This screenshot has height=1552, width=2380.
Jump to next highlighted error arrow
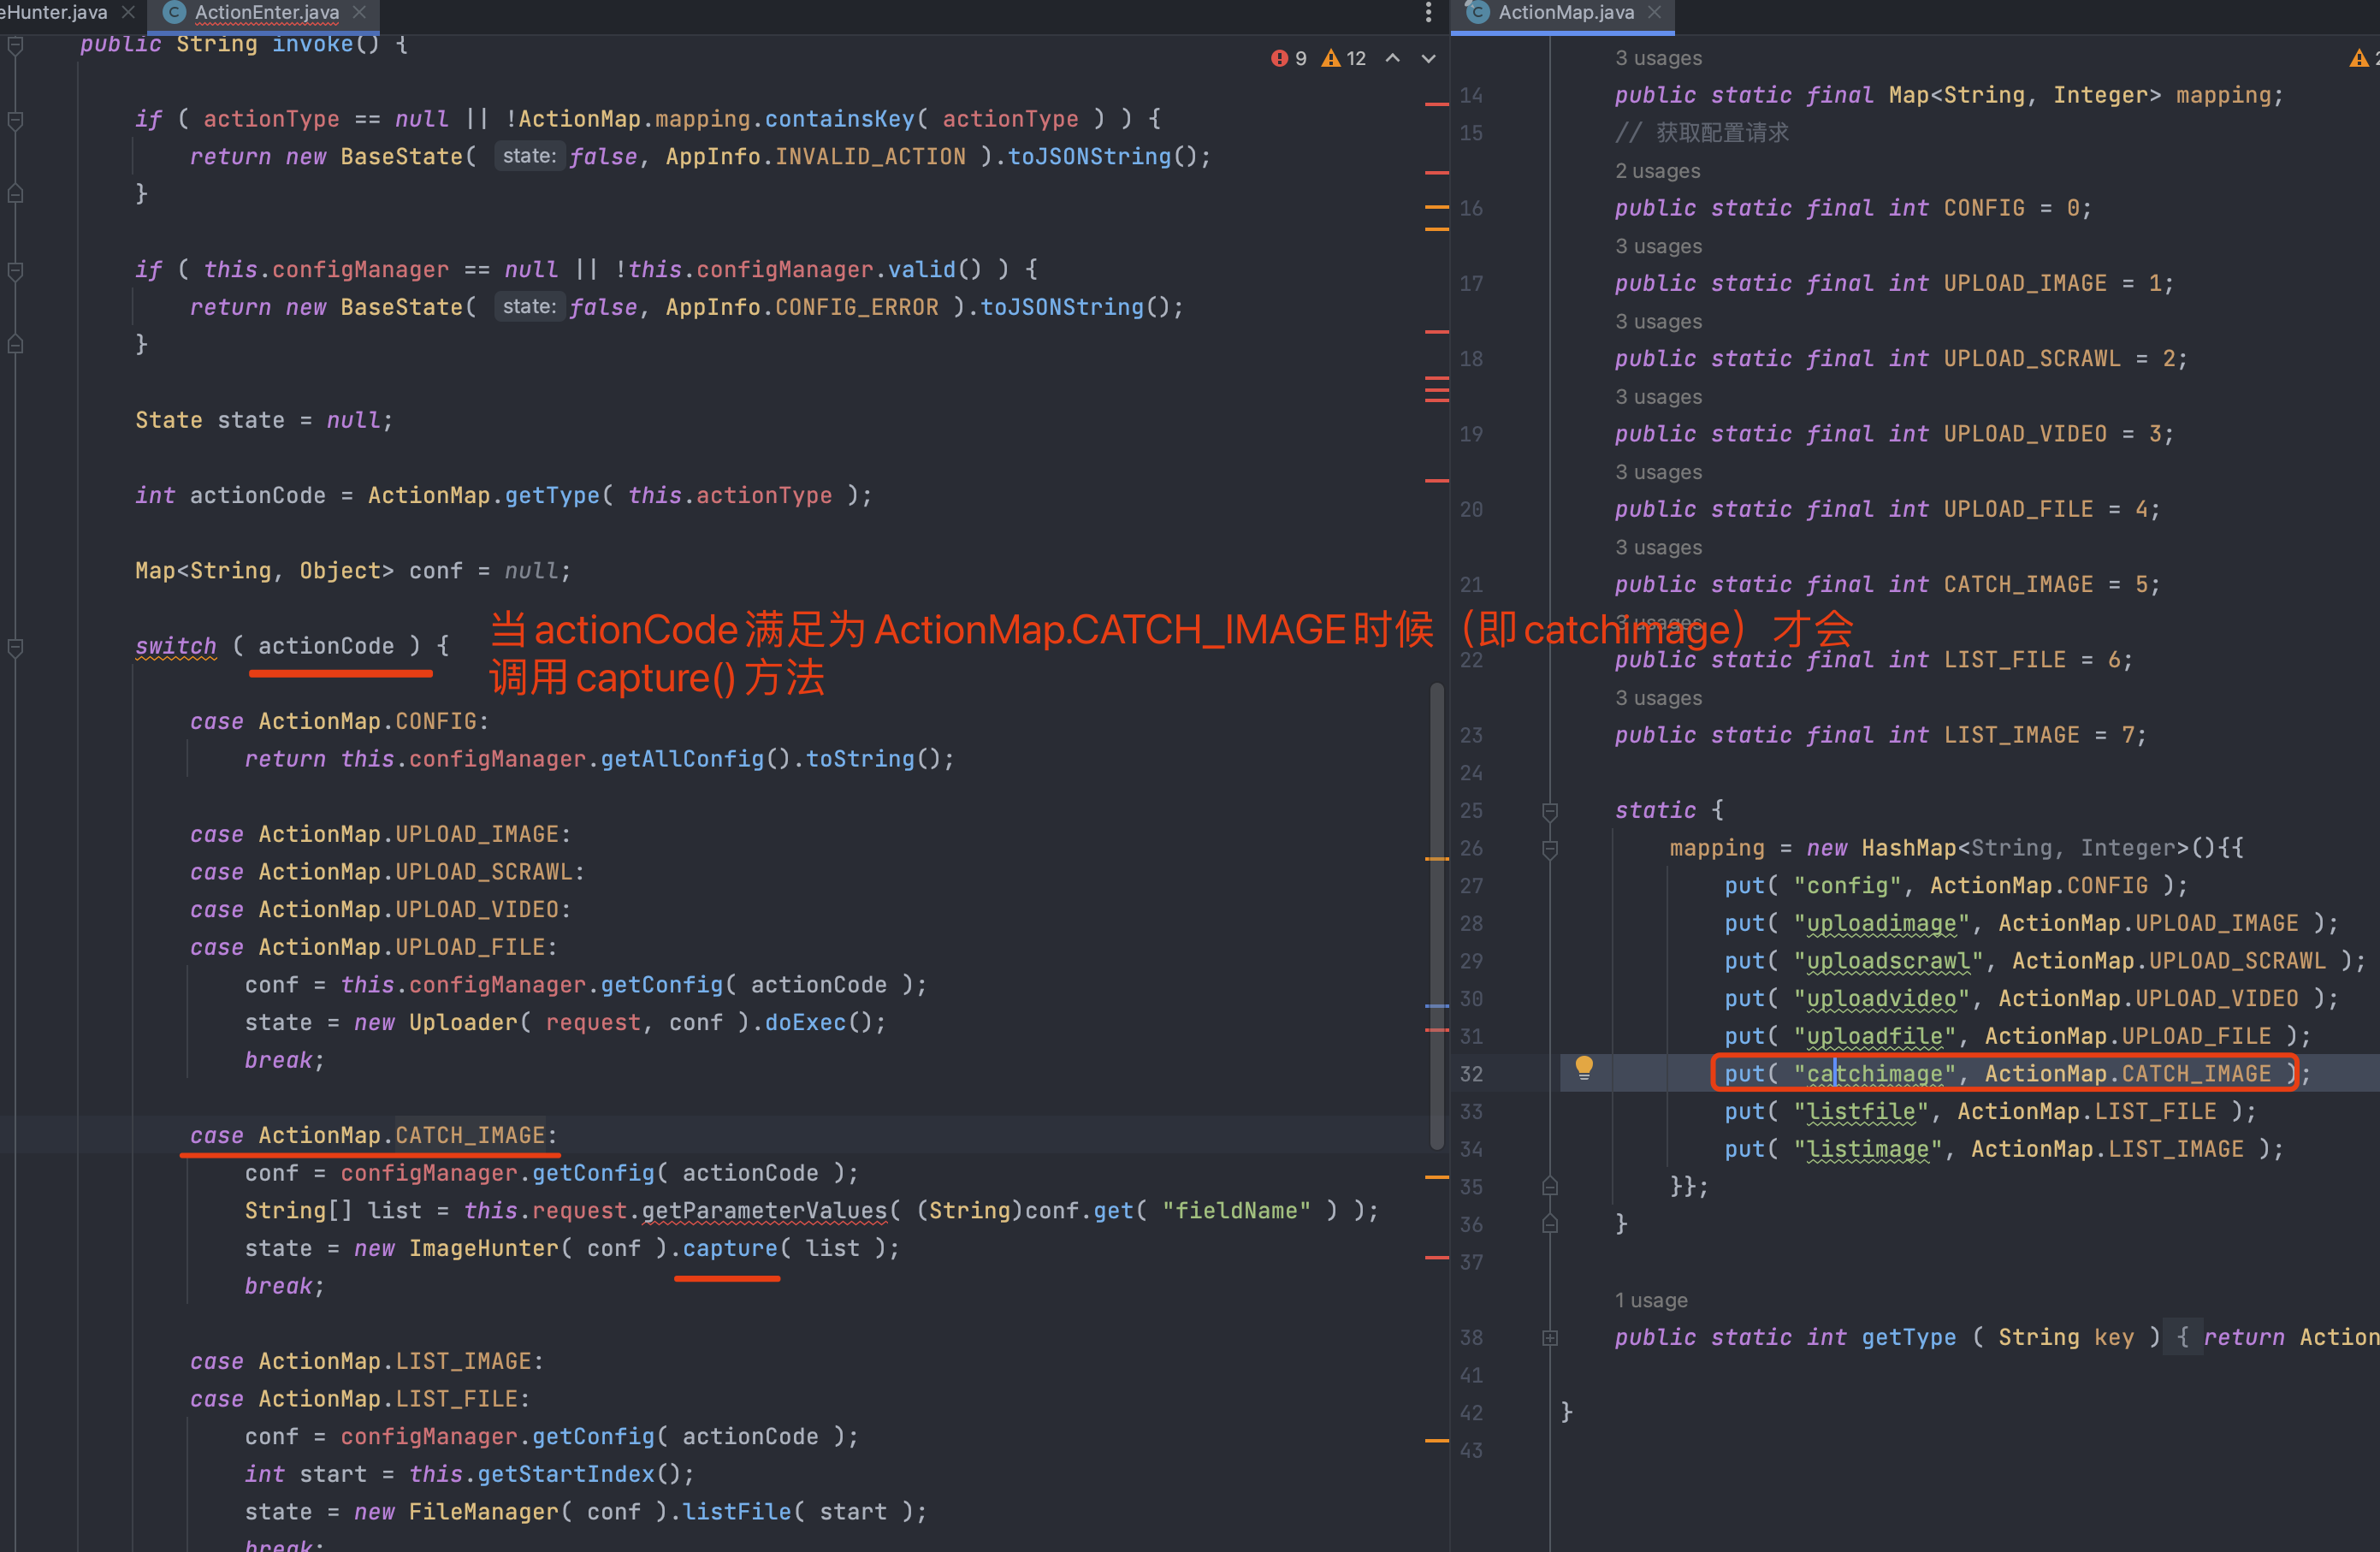(1429, 58)
